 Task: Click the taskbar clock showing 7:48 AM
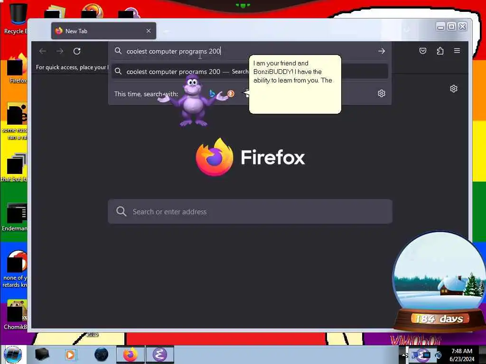(x=462, y=355)
